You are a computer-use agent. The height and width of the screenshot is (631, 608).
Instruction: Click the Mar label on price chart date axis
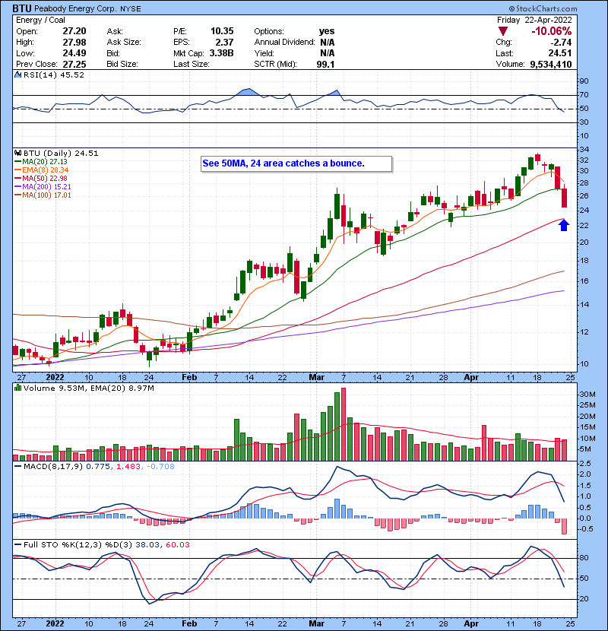tap(317, 378)
